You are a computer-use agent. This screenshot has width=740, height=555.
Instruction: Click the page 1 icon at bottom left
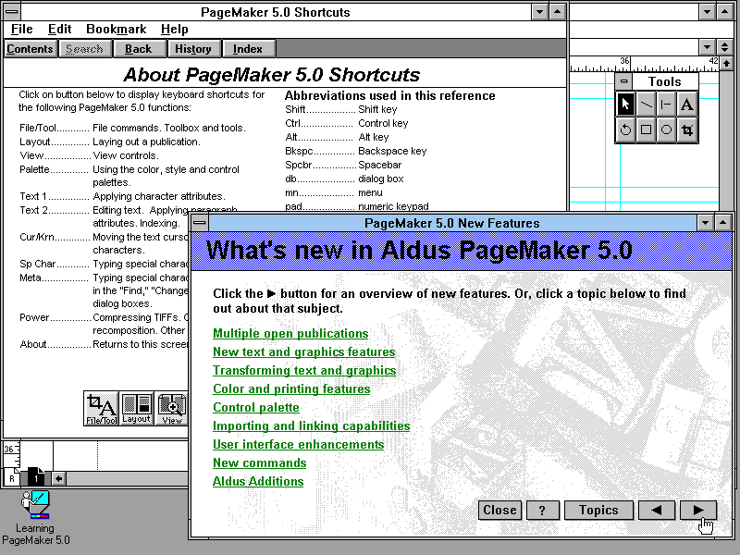[36, 477]
